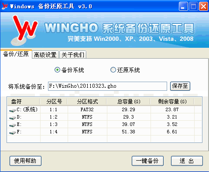Image resolution: width=209 pixels, height=172 pixels.
Task: Click remaining capacity value 3.52
Action: [172, 124]
